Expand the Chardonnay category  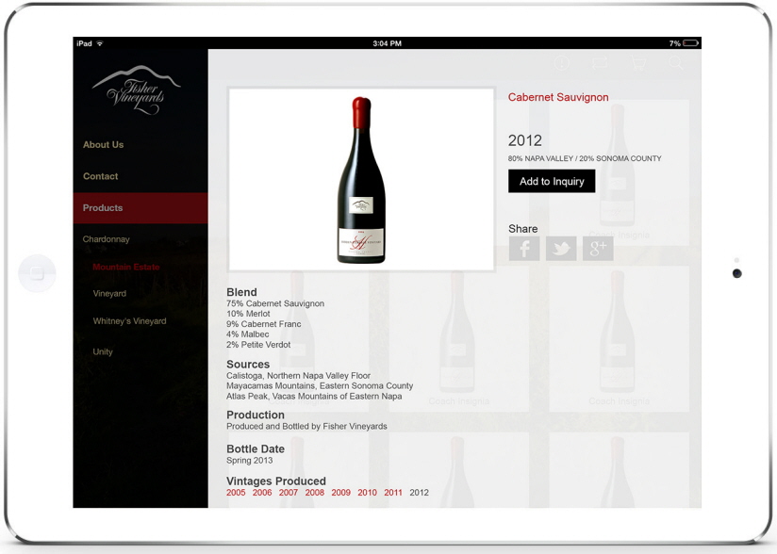[106, 239]
